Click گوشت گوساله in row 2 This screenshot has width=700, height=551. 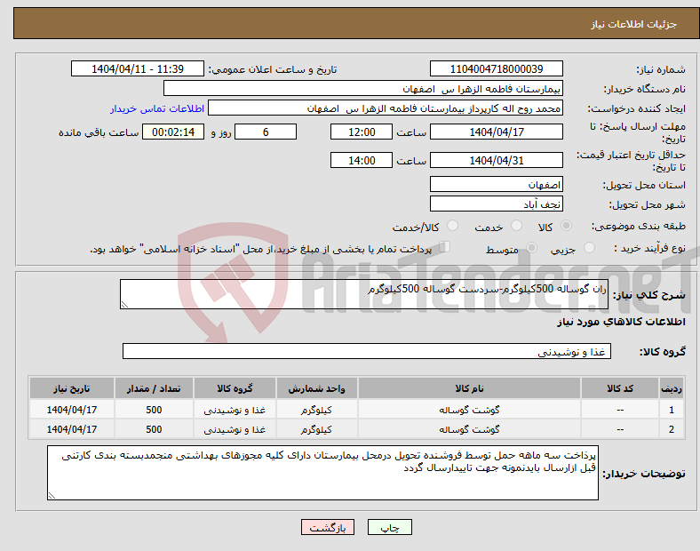(x=469, y=429)
